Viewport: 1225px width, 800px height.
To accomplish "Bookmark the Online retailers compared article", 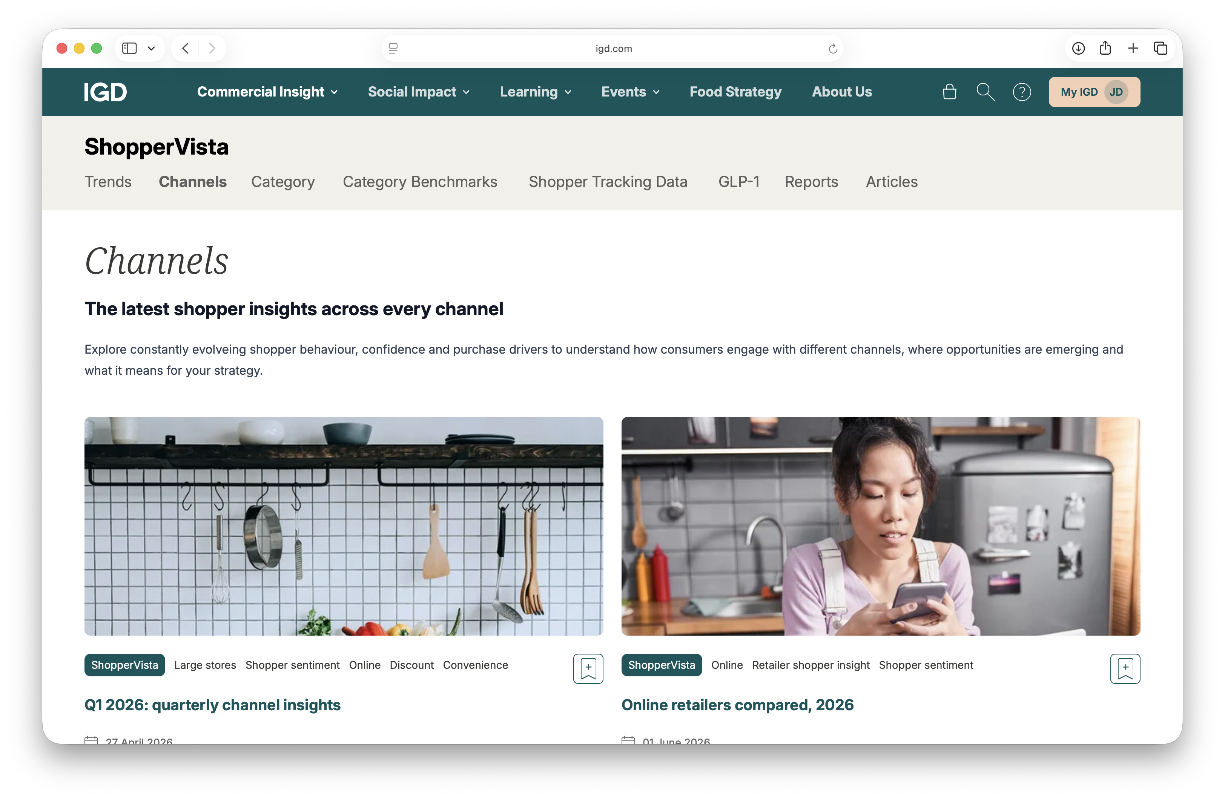I will [1125, 668].
